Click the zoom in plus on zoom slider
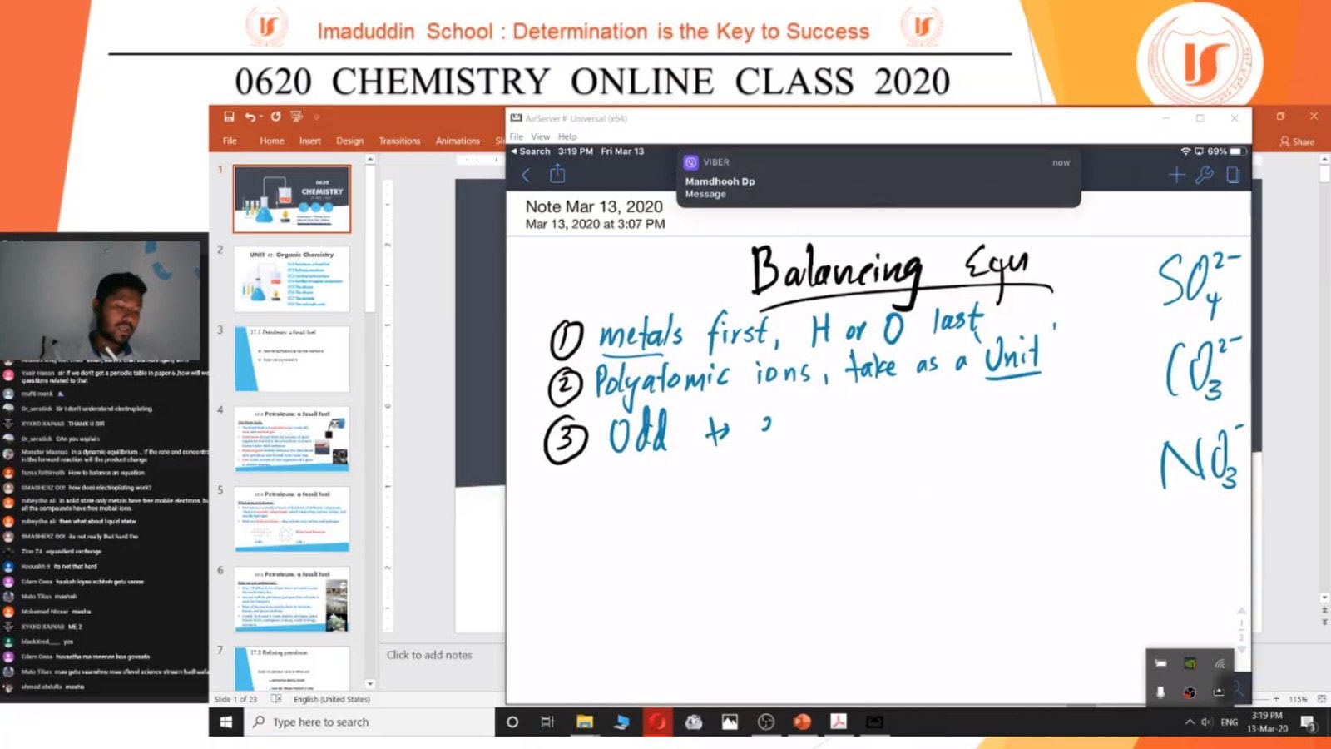The height and width of the screenshot is (749, 1331). point(1276,699)
